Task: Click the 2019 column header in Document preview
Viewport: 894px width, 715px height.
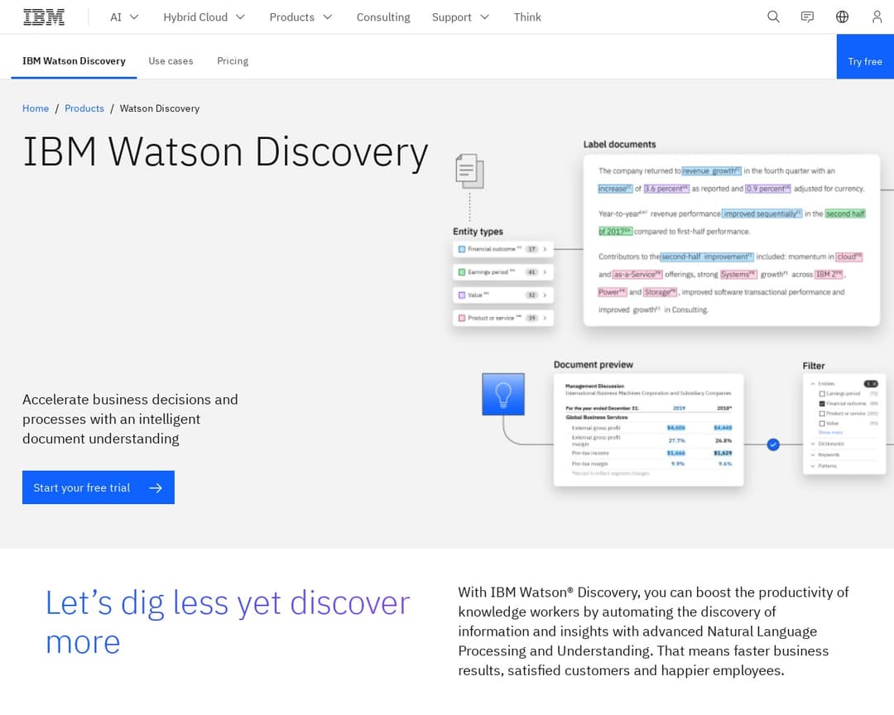Action: coord(679,408)
